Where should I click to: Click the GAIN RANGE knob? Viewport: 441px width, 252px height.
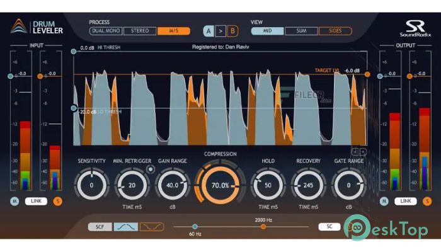click(x=173, y=185)
